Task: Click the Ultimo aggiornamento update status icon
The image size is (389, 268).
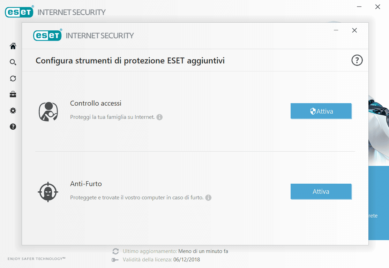Action: coord(115,251)
